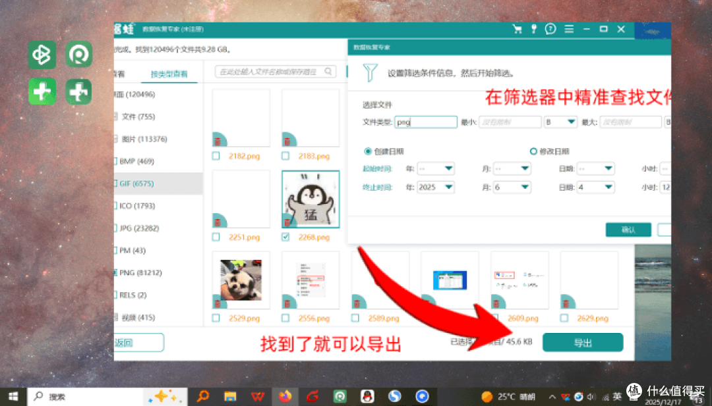Open File Explorer from taskbar
The height and width of the screenshot is (406, 712).
pos(230,397)
